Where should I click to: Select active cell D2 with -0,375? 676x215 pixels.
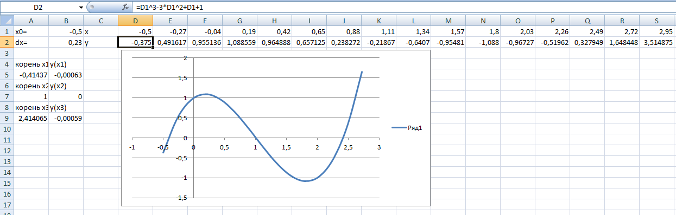pos(135,42)
